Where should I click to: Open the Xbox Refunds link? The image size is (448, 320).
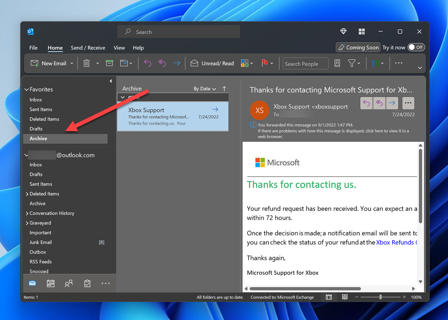396,242
